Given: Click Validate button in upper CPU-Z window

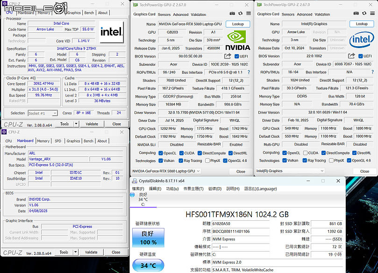Looking at the screenshot, I should (92, 124).
